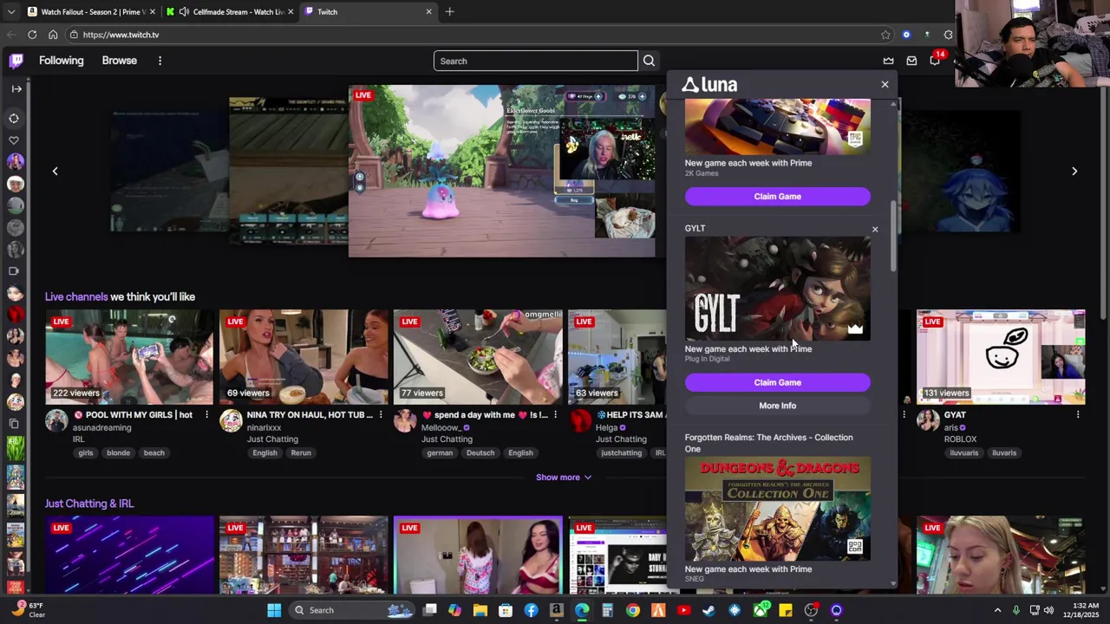Click the magnifier search button

tap(649, 61)
